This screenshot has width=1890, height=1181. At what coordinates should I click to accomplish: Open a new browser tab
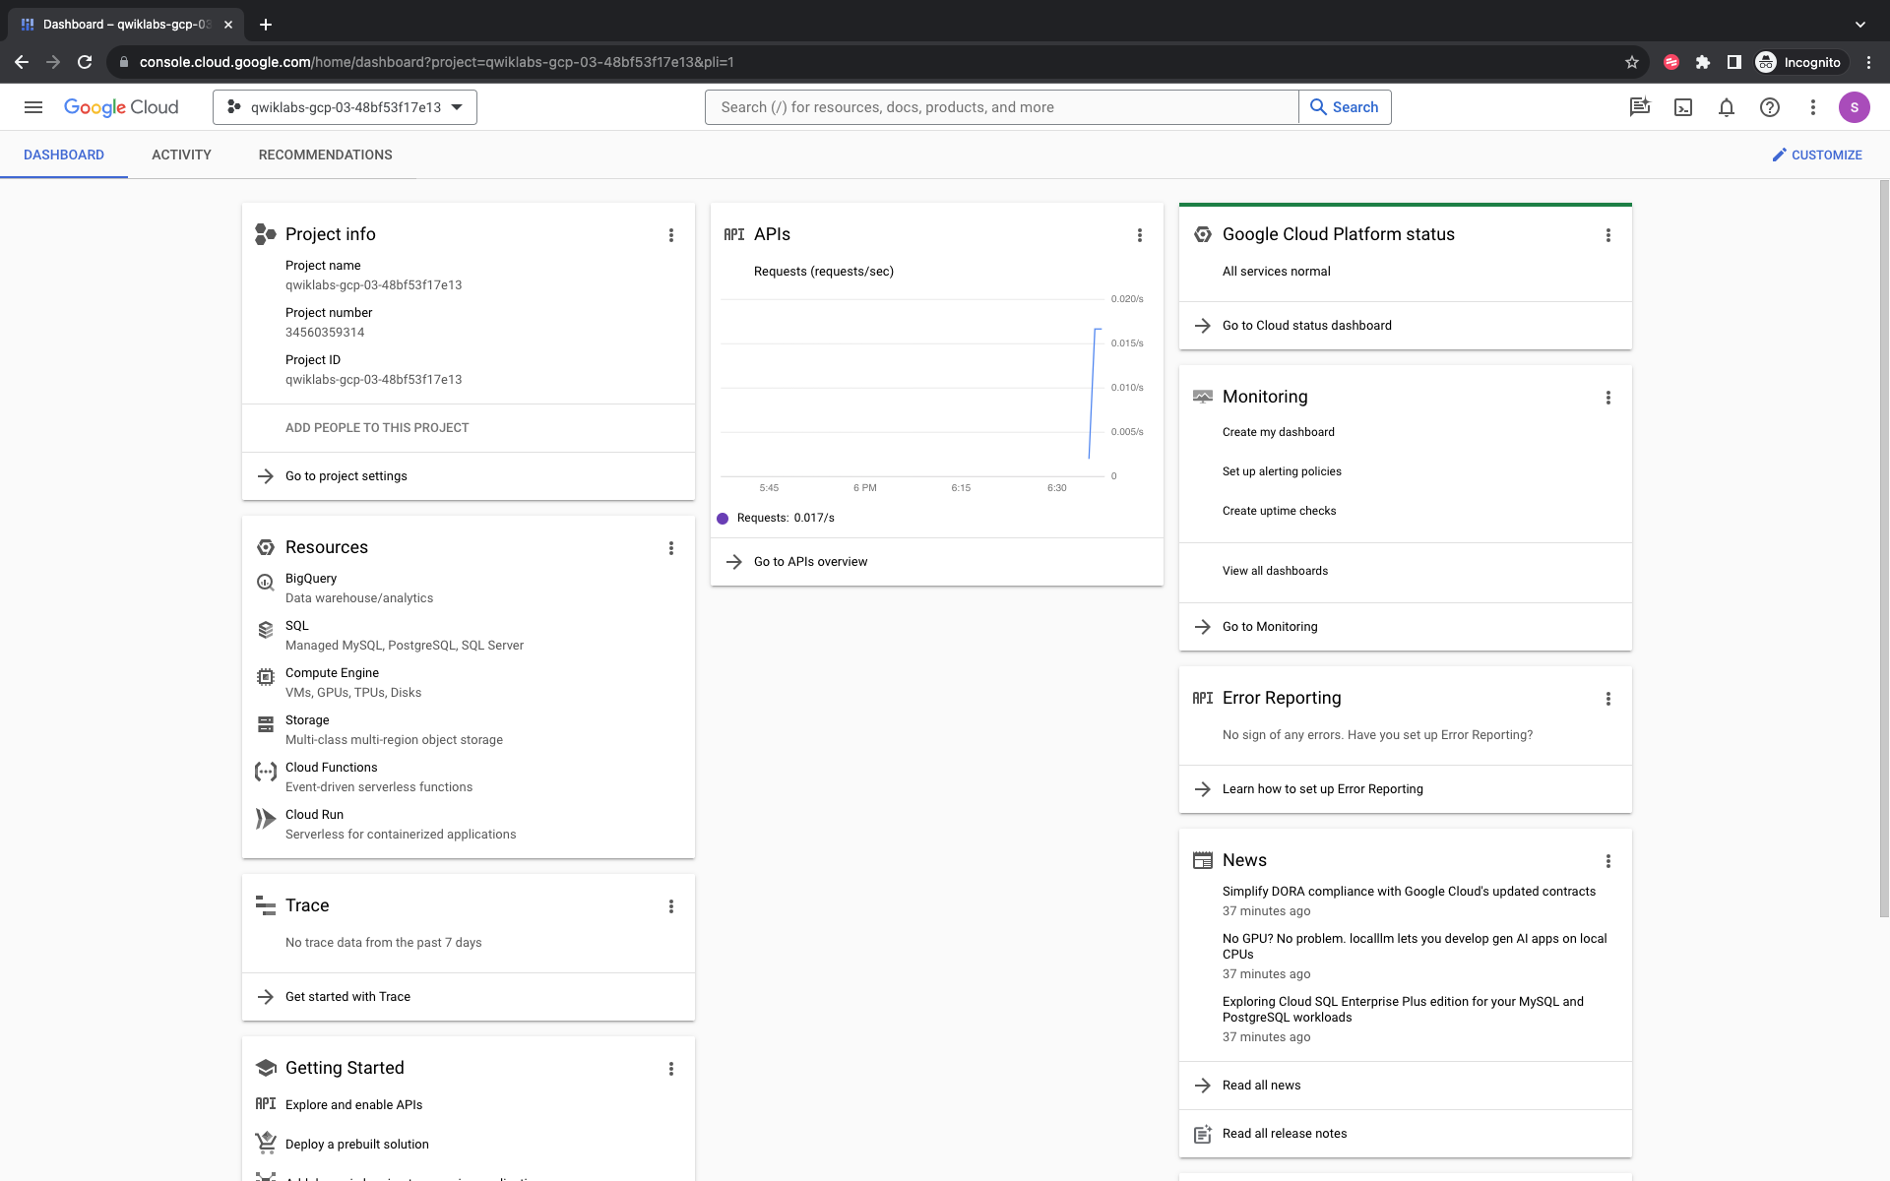[266, 25]
